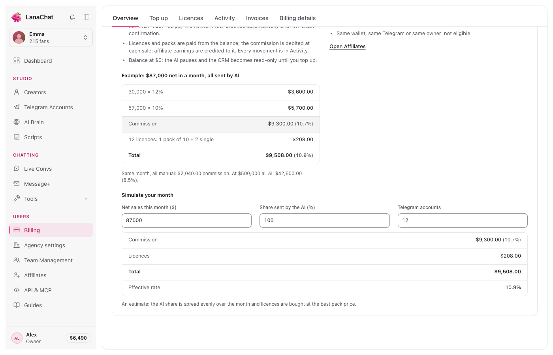Open Dashboard from sidebar
Viewport: 553px width, 355px height.
(51, 61)
